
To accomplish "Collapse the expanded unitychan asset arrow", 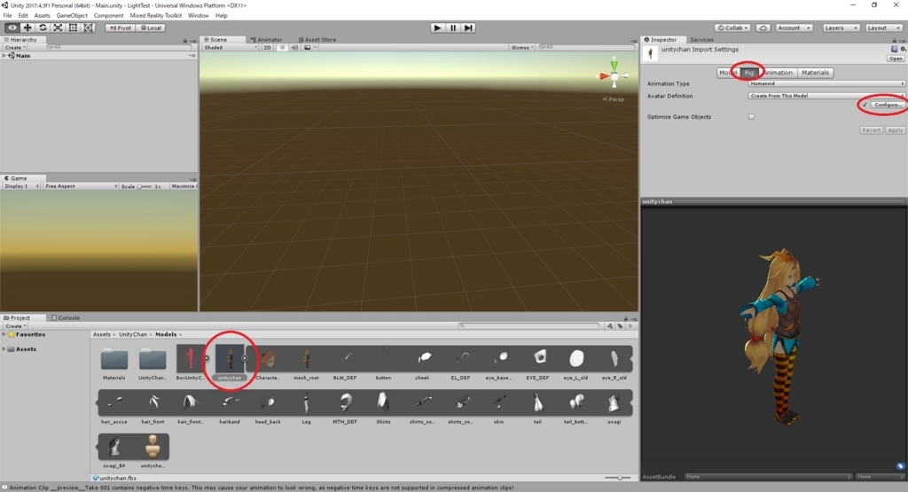I will [245, 358].
